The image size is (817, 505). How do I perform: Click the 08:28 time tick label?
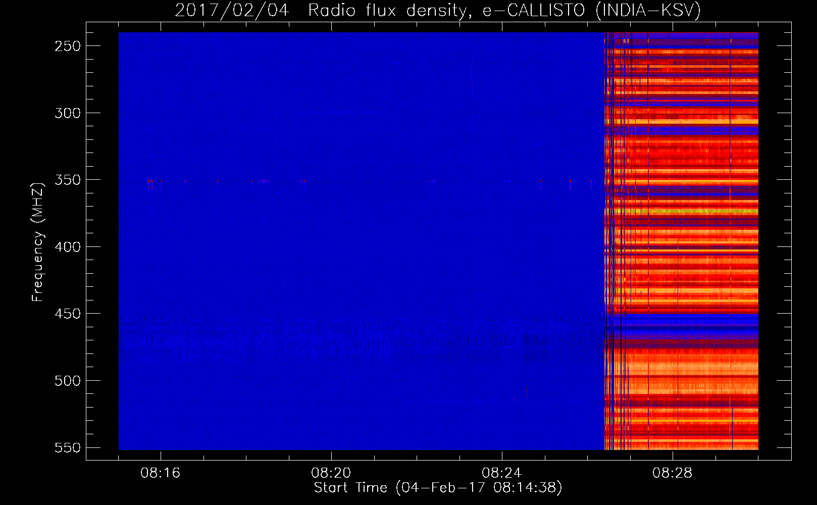click(673, 473)
